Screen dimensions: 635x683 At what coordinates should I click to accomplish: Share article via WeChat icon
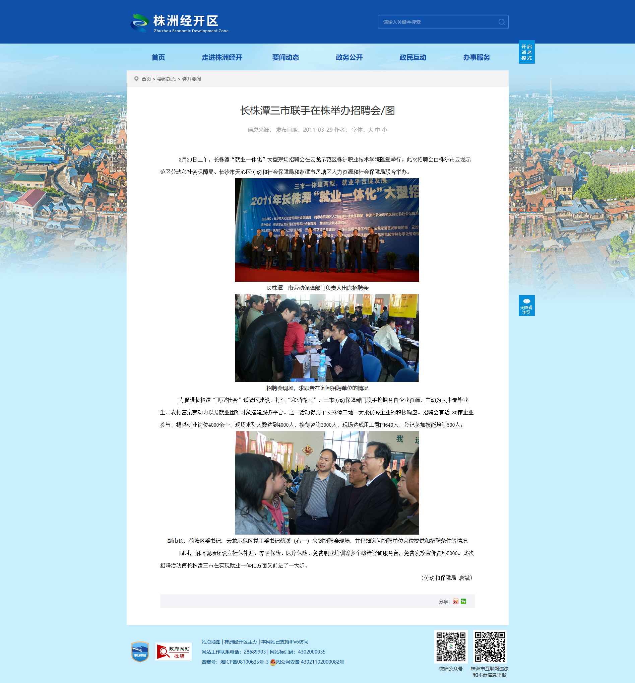click(463, 601)
